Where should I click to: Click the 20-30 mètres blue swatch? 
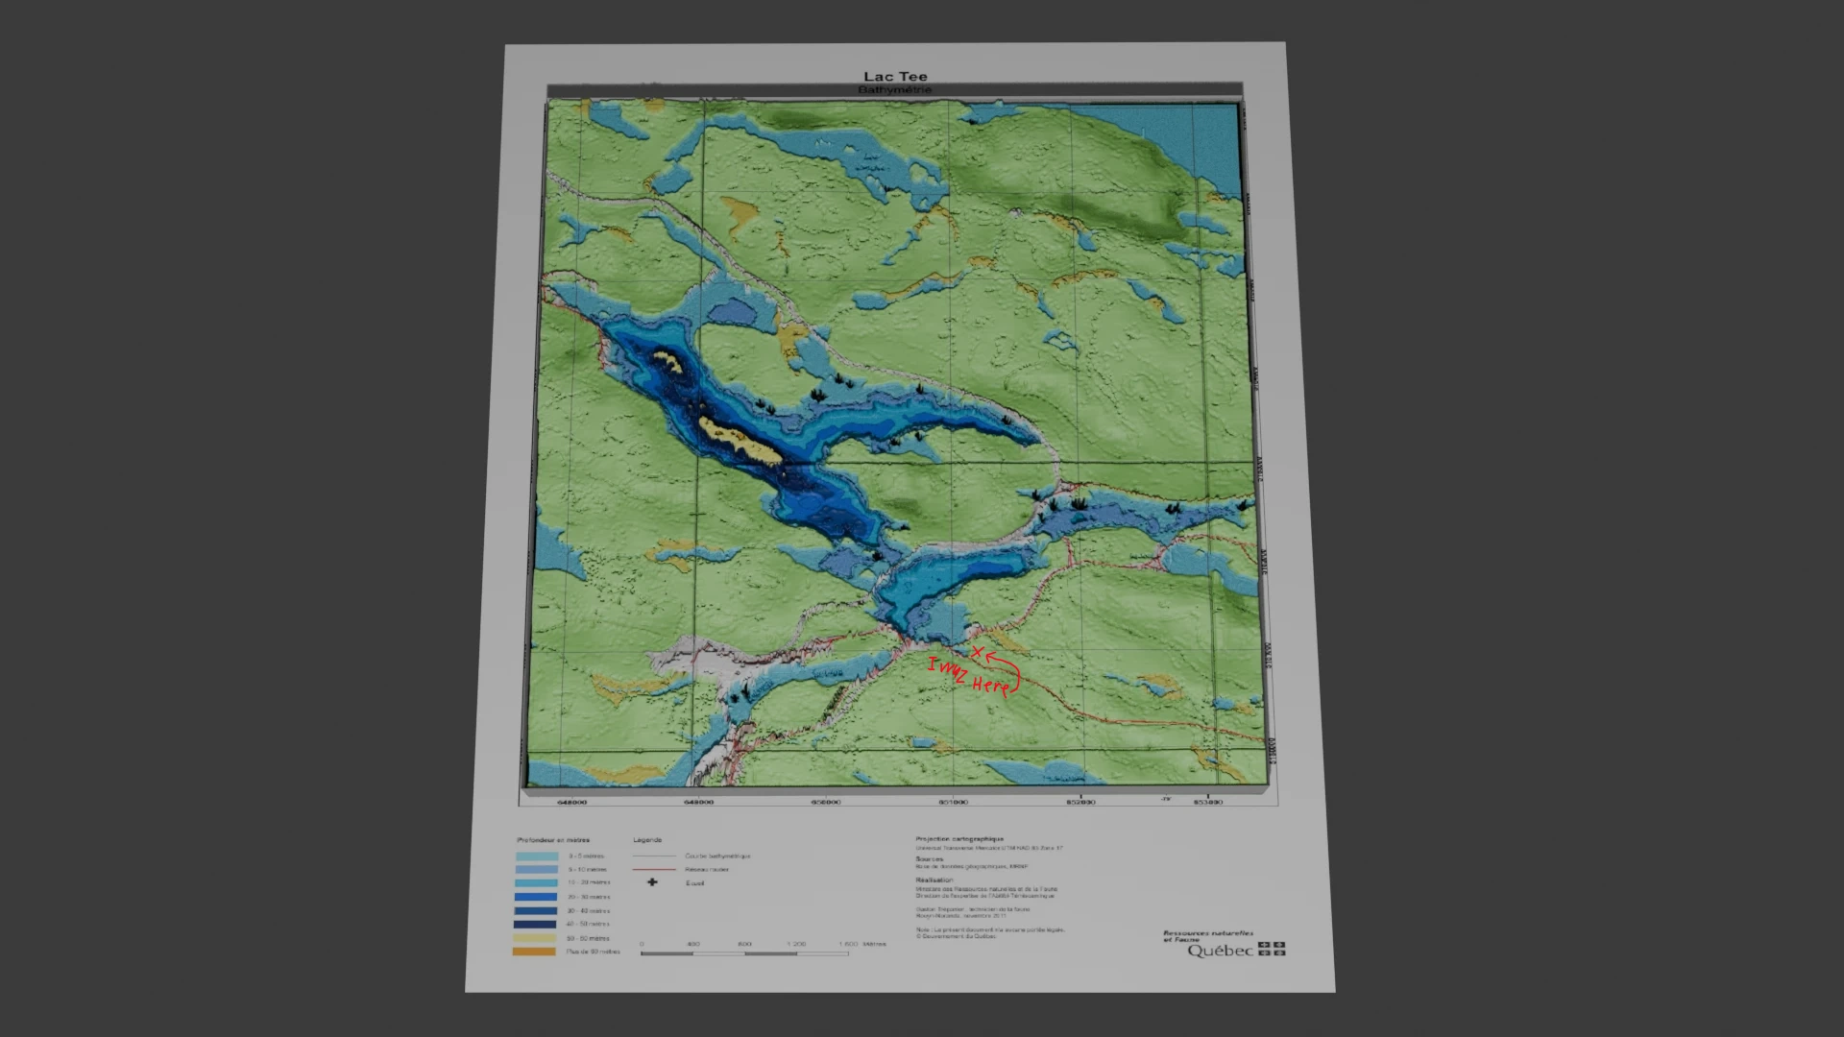point(536,897)
